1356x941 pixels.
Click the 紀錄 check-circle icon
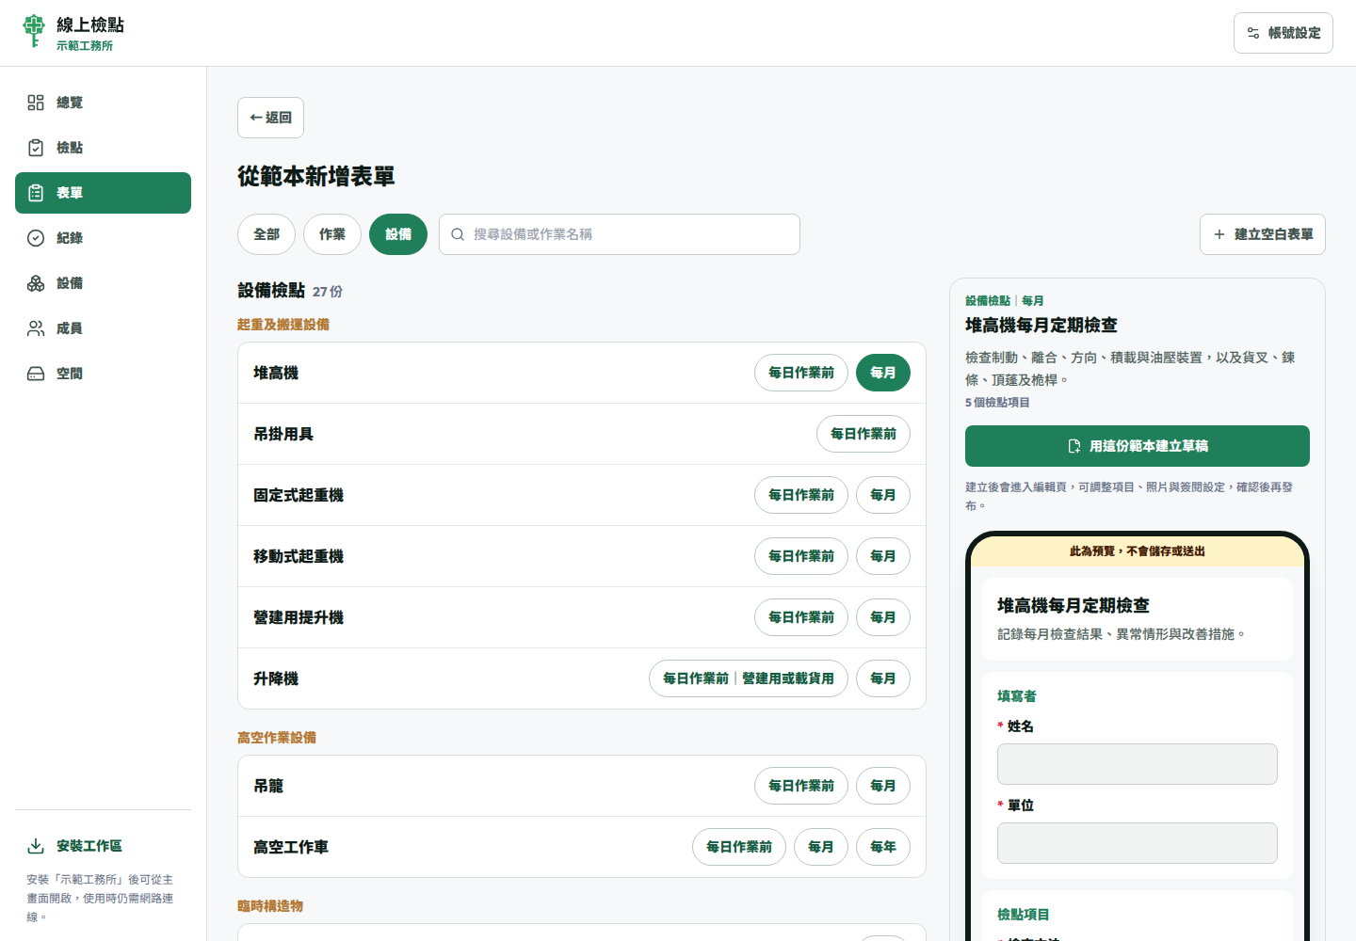click(x=36, y=238)
